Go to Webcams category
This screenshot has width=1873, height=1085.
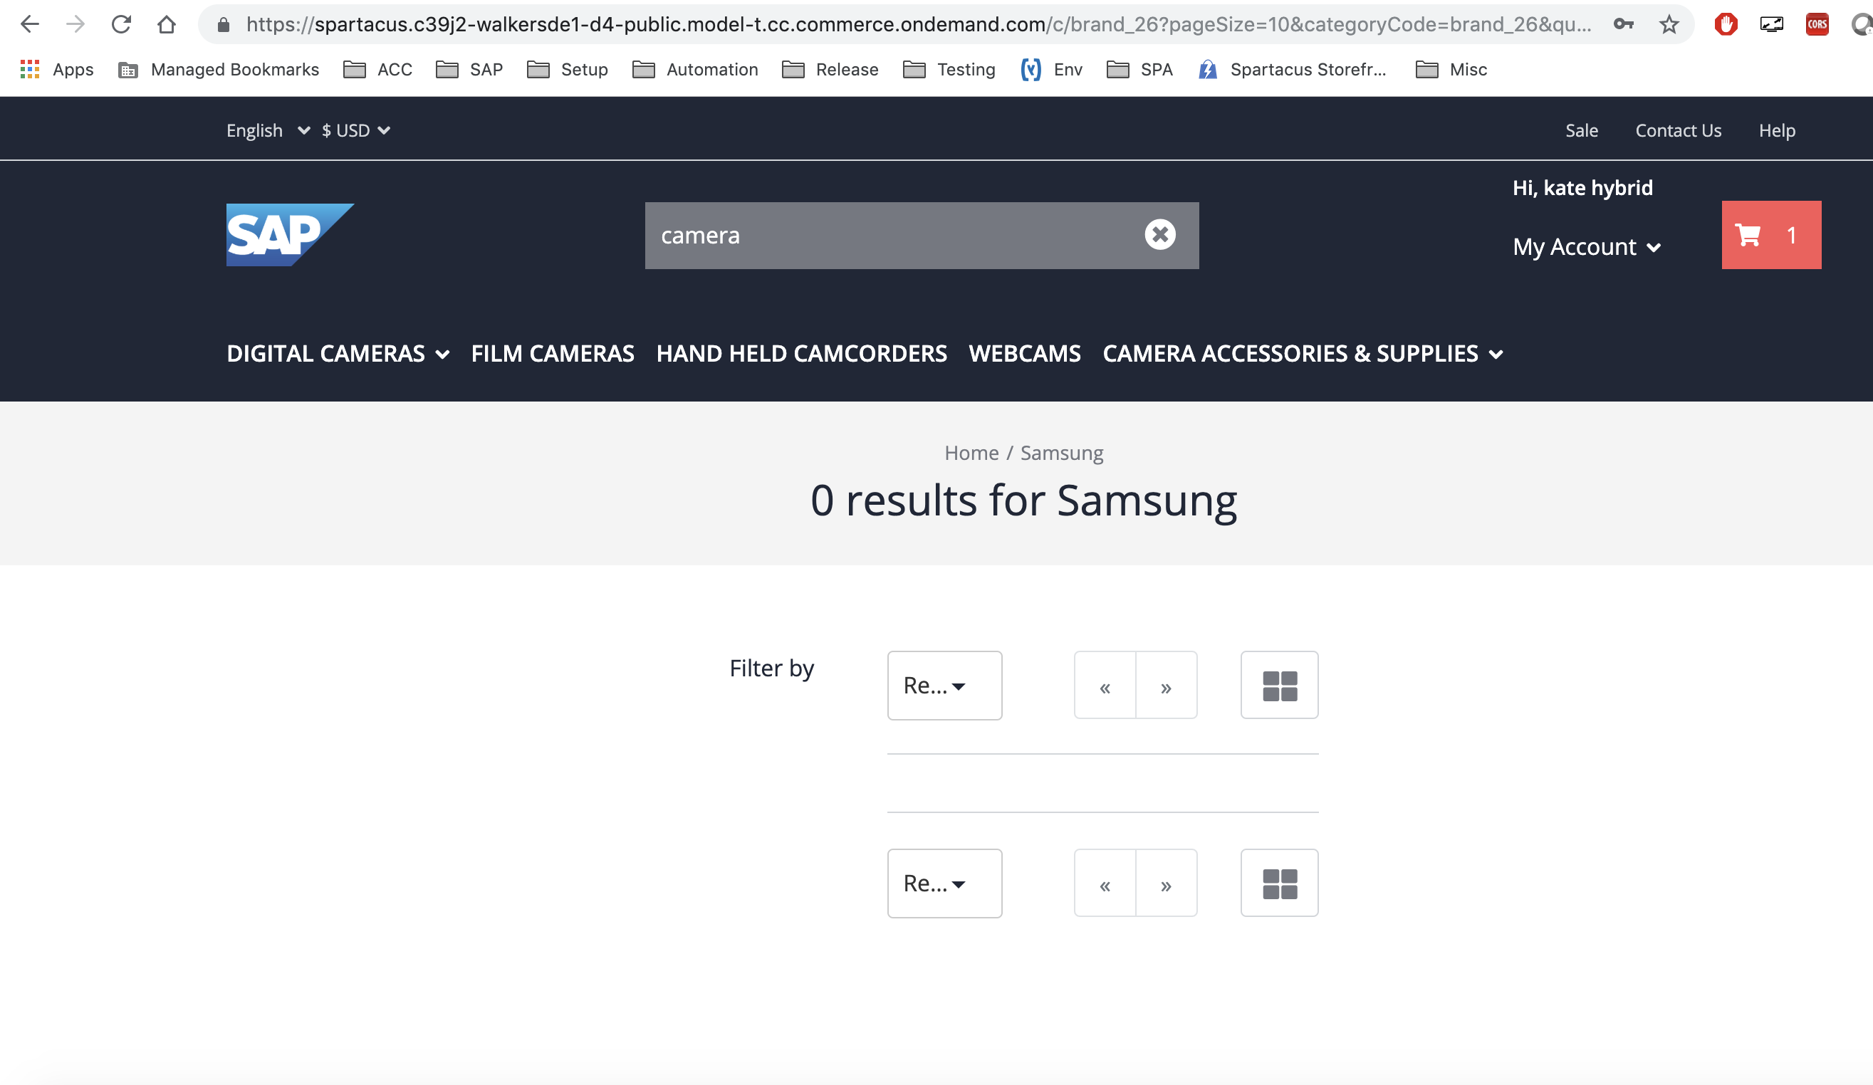point(1024,354)
